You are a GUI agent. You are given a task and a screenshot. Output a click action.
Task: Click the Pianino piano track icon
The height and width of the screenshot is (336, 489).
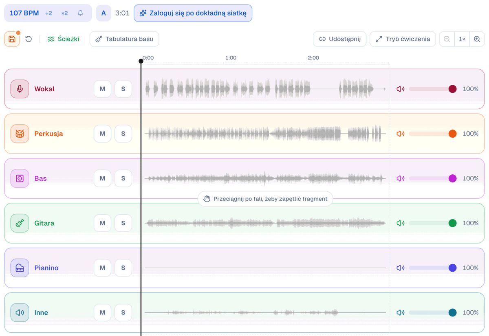tap(20, 268)
